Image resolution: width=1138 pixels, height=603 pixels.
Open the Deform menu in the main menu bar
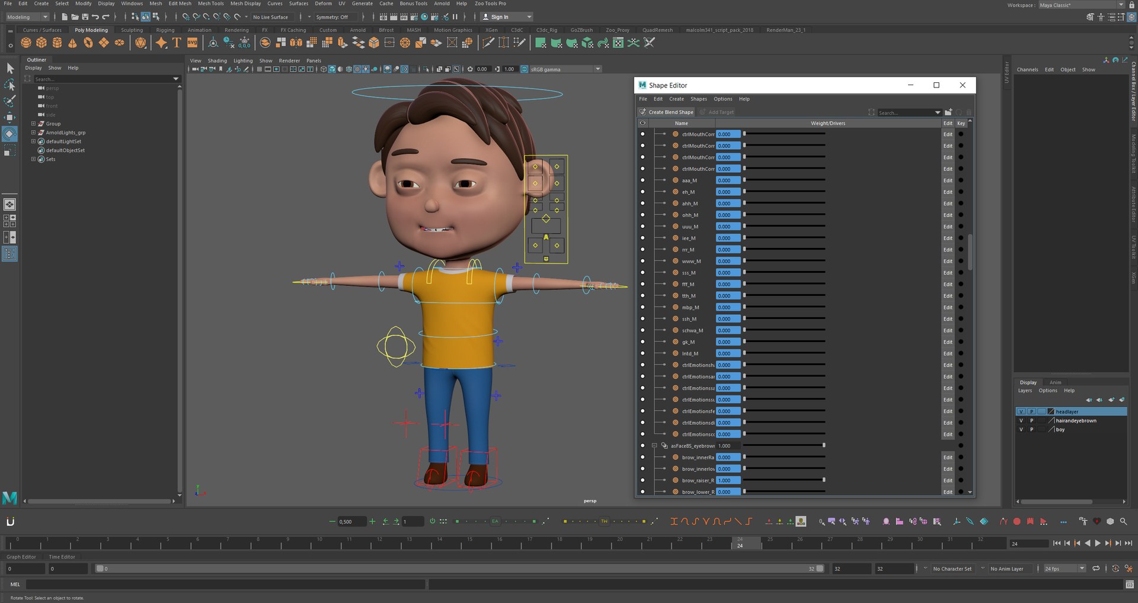tap(323, 4)
